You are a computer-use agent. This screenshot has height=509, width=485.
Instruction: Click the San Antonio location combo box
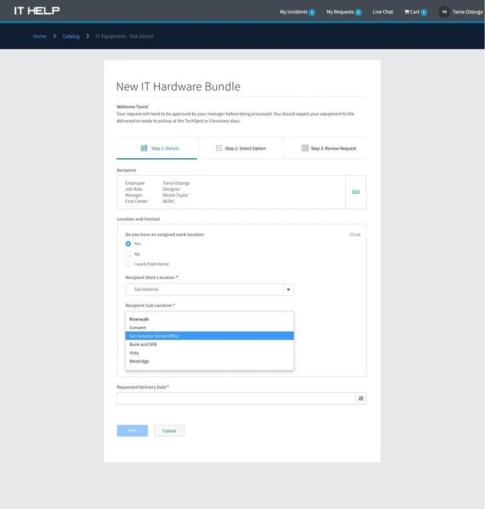point(210,289)
